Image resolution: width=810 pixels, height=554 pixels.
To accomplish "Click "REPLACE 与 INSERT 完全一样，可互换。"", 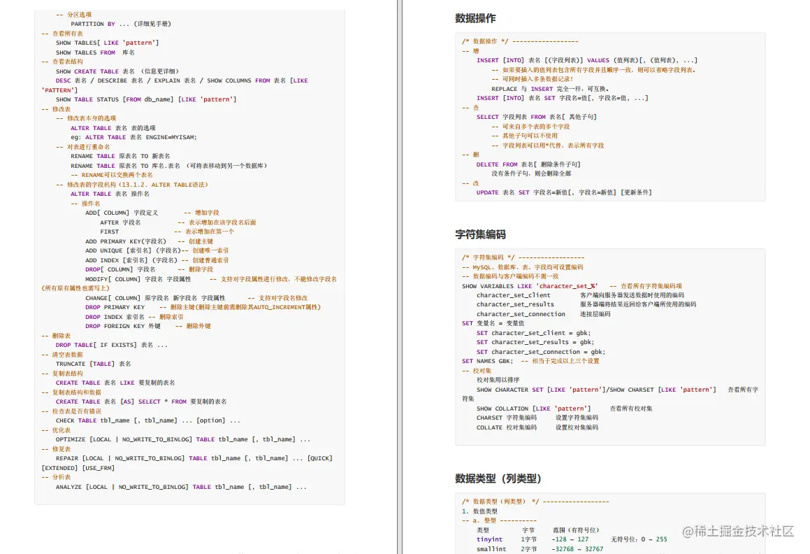I will click(x=549, y=88).
